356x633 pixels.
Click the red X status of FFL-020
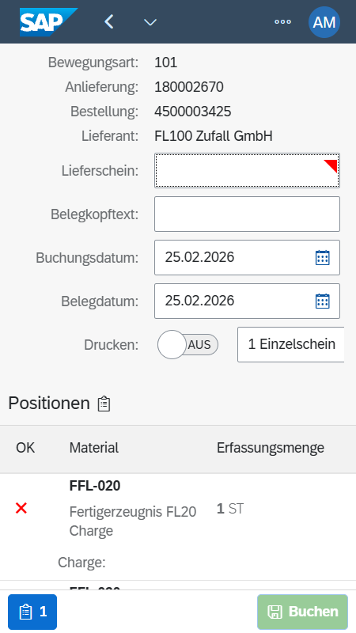(x=21, y=509)
